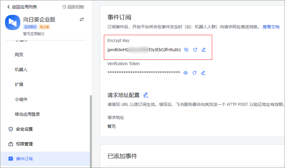Screen dimensions: 285x168
Task: Show the Verification Token value
Action: click(x=186, y=73)
